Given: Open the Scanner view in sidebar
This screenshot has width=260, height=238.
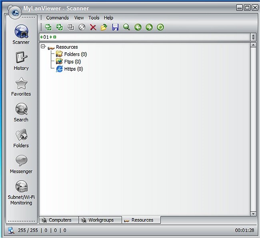Looking at the screenshot, I should [x=21, y=34].
